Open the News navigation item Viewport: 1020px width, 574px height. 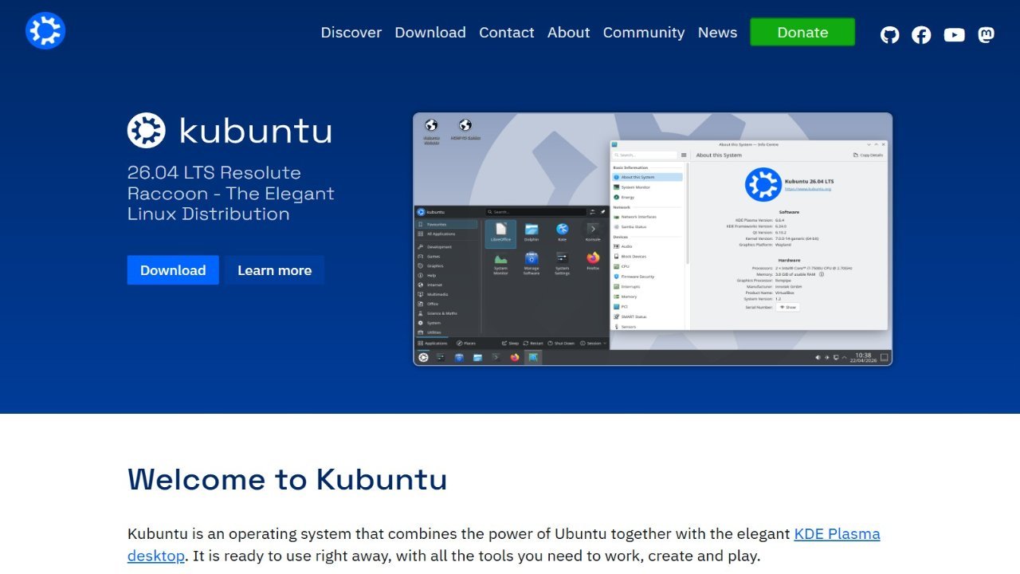(x=717, y=33)
